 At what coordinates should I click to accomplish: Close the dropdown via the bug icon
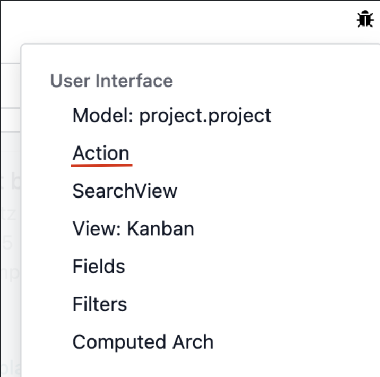coord(365,20)
